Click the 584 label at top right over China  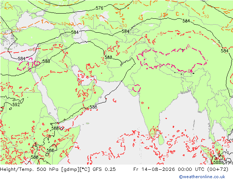click(x=186, y=21)
